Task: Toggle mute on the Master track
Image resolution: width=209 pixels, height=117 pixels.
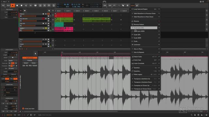Action: (48, 44)
